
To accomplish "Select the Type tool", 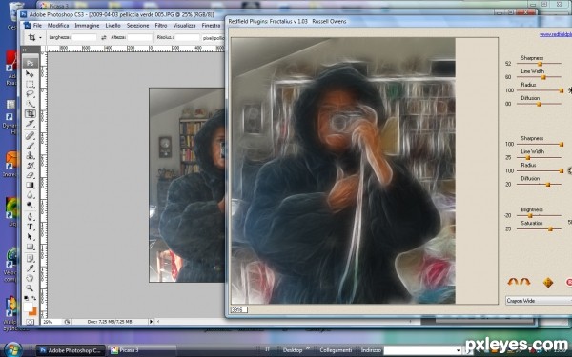I will pos(30,227).
